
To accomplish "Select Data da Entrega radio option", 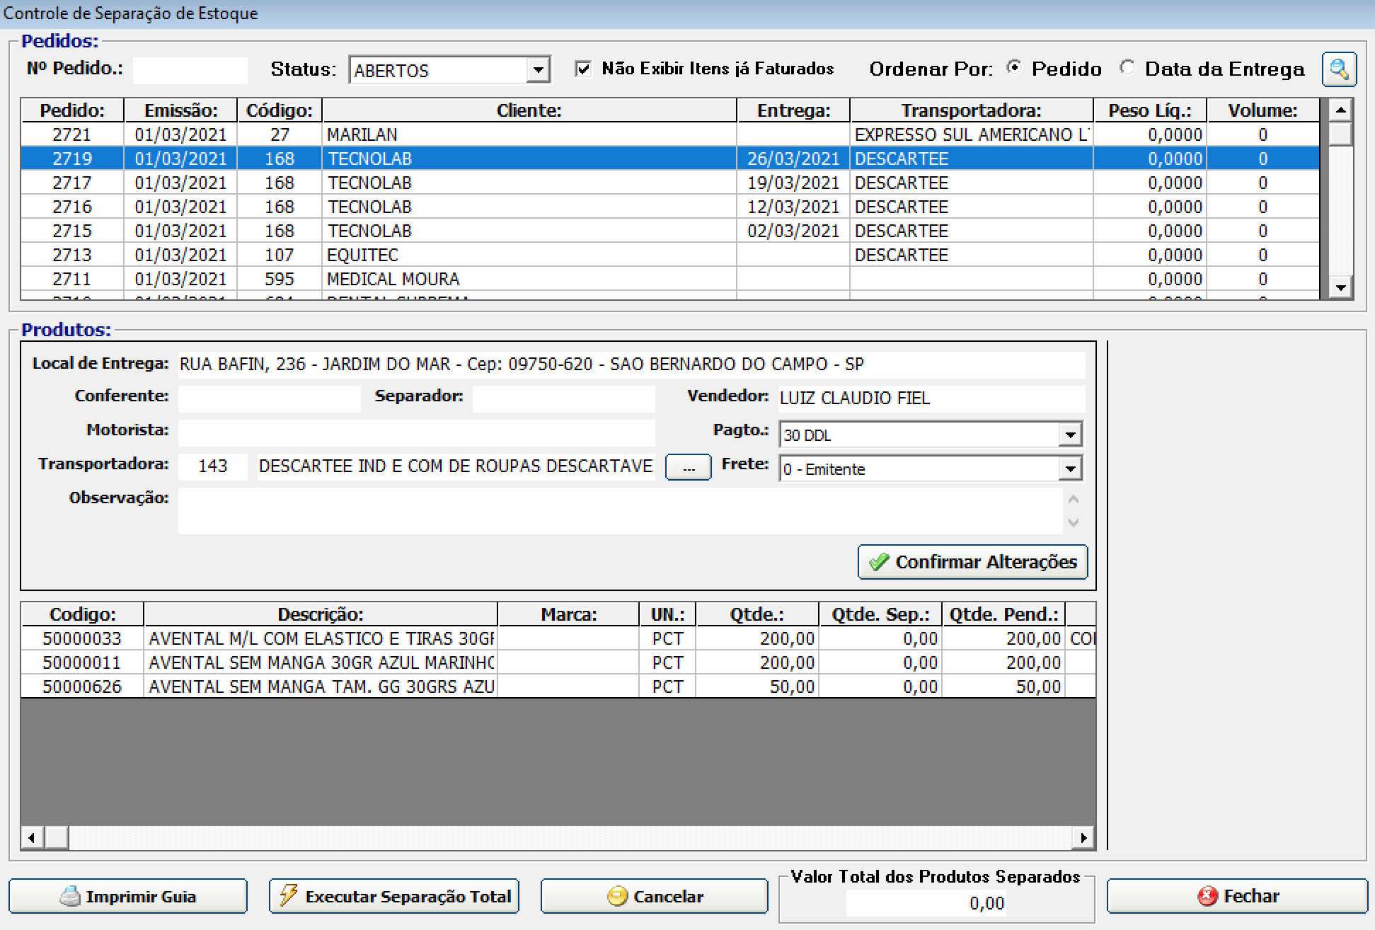I will coord(1127,68).
